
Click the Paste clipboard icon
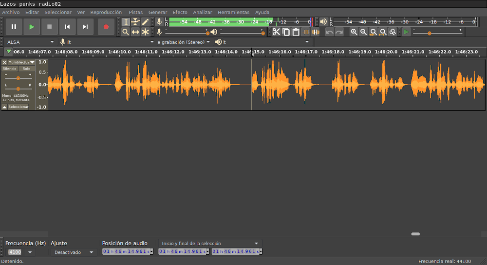coord(296,32)
